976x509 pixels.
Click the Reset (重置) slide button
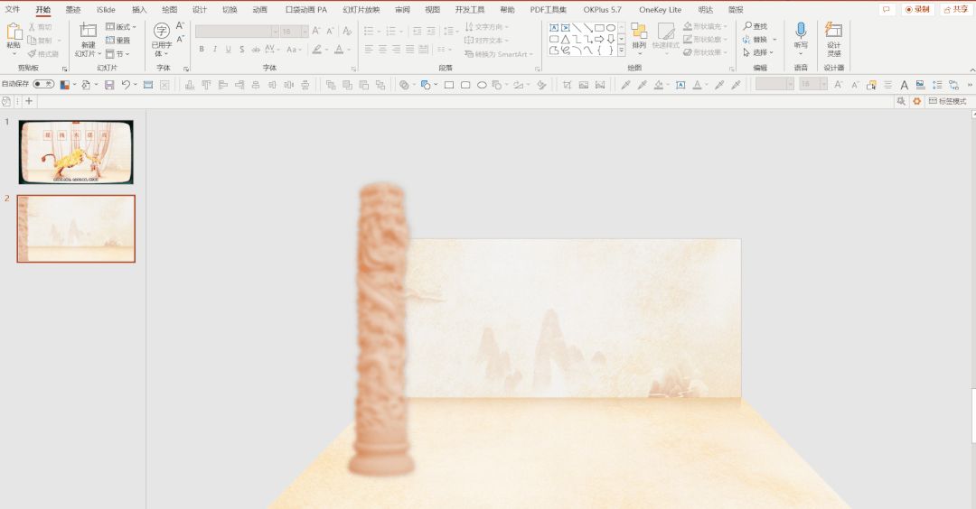click(x=118, y=41)
